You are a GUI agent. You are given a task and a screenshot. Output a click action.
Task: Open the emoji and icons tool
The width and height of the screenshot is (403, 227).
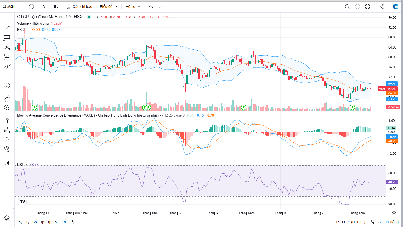click(x=7, y=85)
